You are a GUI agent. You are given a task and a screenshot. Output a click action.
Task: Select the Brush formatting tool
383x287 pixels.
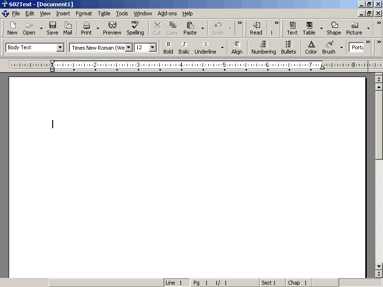click(x=329, y=47)
